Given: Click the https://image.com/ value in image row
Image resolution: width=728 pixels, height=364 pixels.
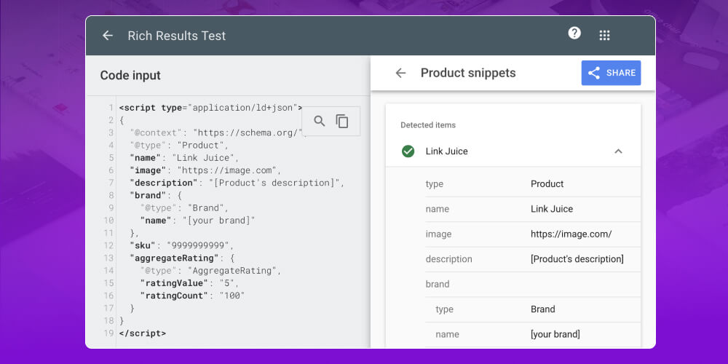Looking at the screenshot, I should tap(571, 234).
